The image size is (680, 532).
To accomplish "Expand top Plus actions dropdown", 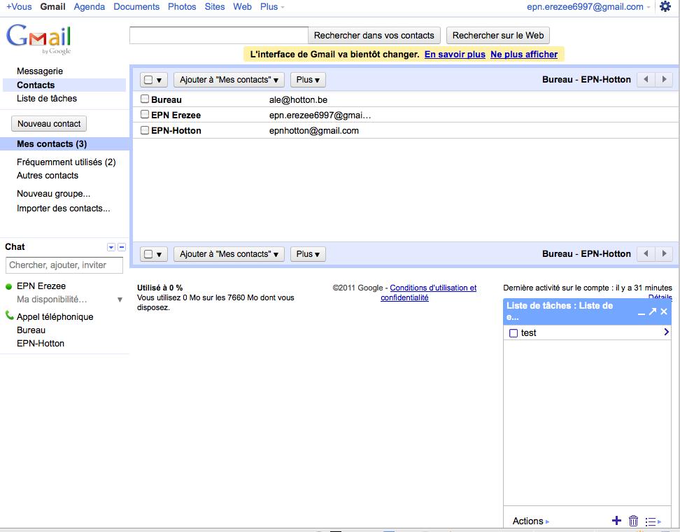I will tap(308, 80).
